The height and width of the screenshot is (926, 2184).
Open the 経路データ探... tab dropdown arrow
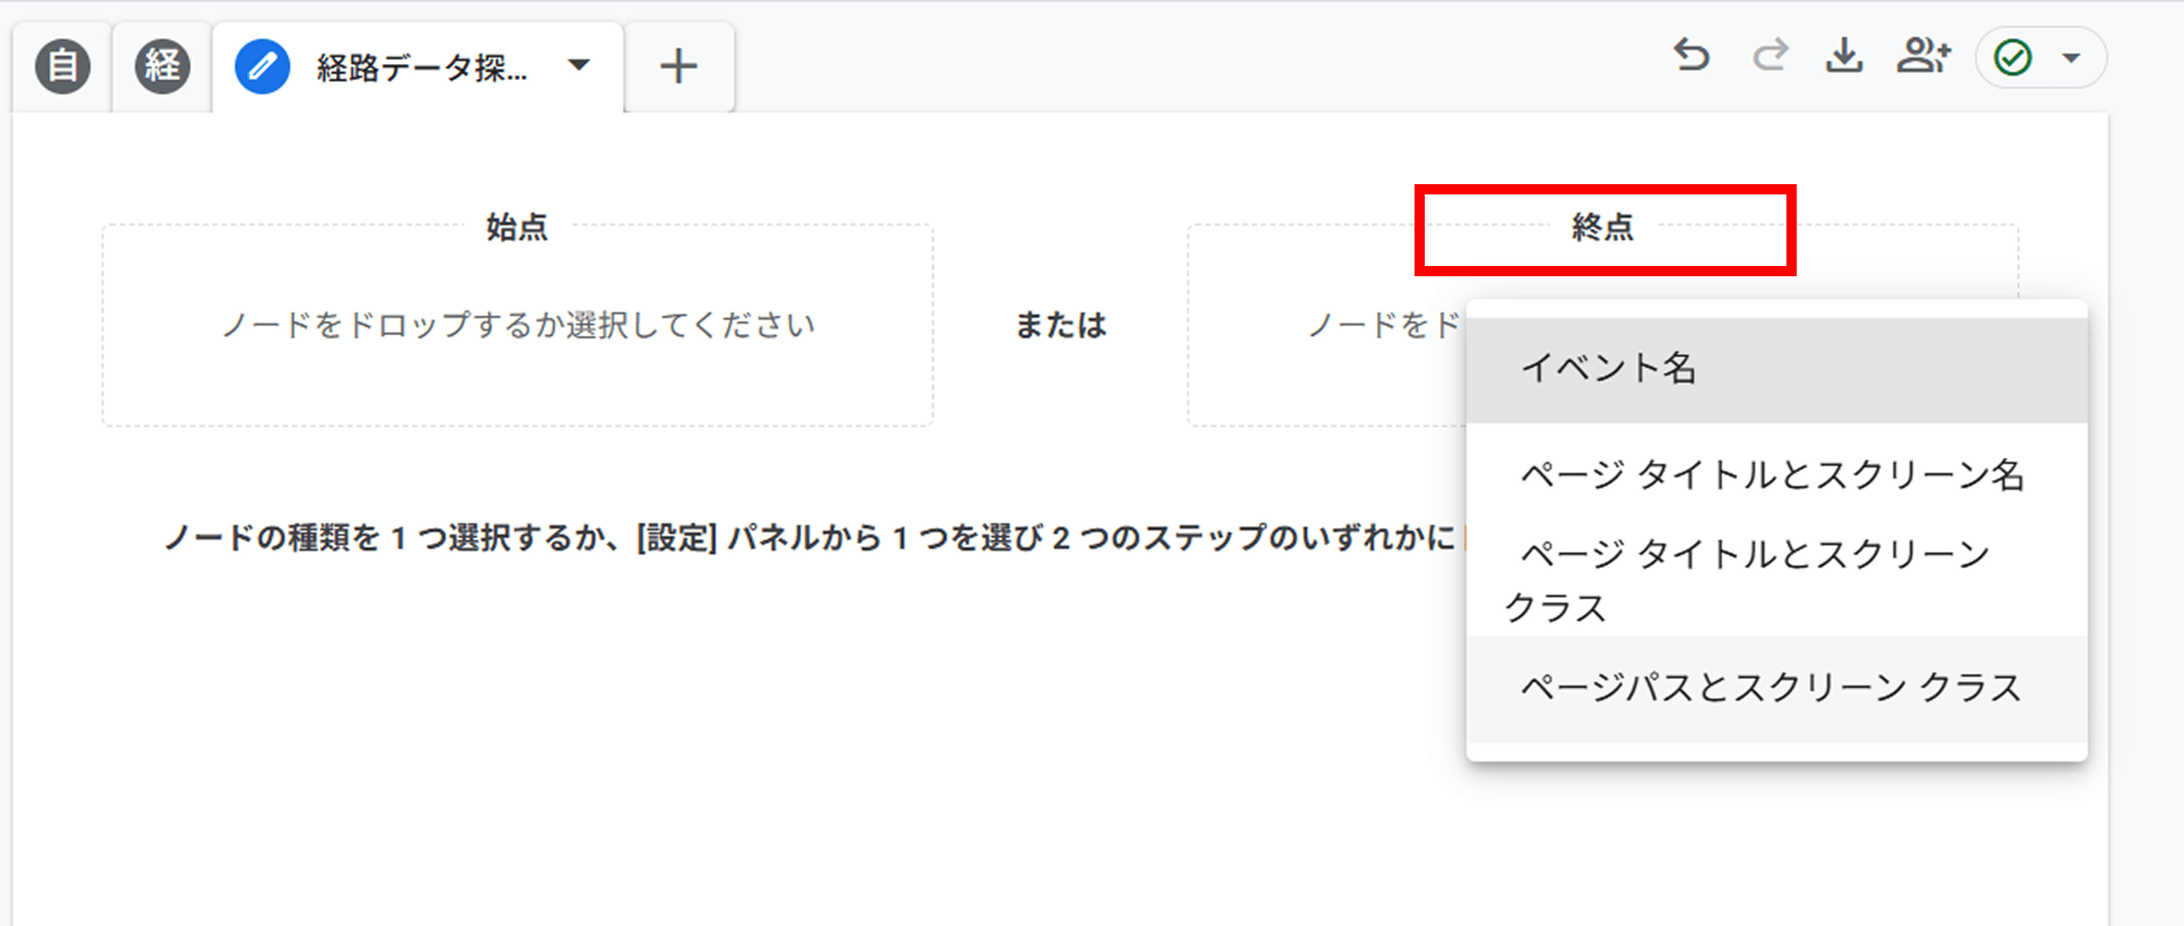579,65
